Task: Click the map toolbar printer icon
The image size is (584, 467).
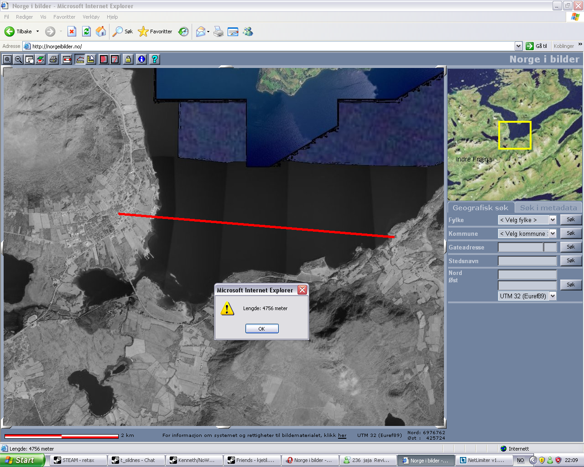Action: (53, 59)
